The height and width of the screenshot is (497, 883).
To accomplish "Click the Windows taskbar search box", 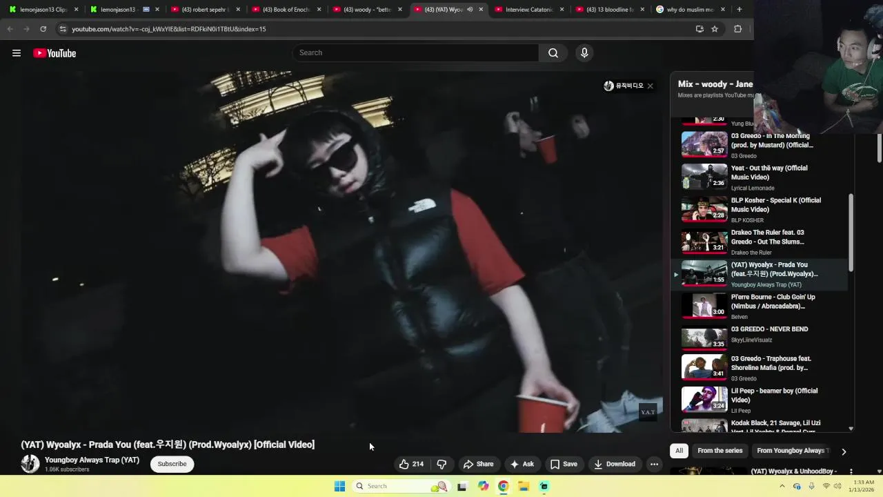I will [x=400, y=486].
